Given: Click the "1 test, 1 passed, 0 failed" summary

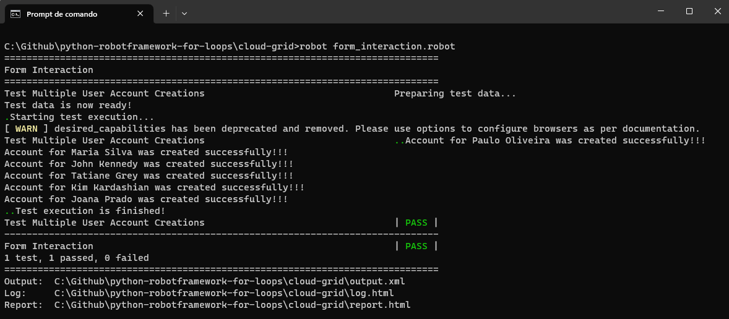Looking at the screenshot, I should 76,258.
